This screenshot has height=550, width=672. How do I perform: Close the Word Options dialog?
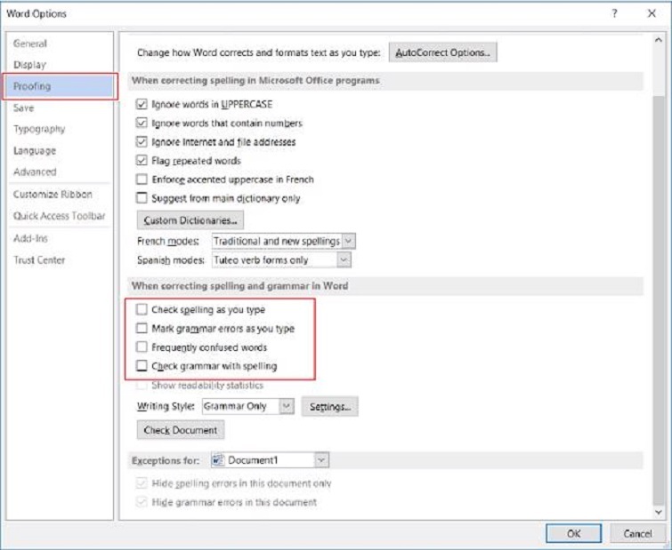click(651, 14)
